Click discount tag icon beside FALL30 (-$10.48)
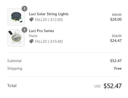This screenshot has width=128, height=98. (x=31, y=41)
